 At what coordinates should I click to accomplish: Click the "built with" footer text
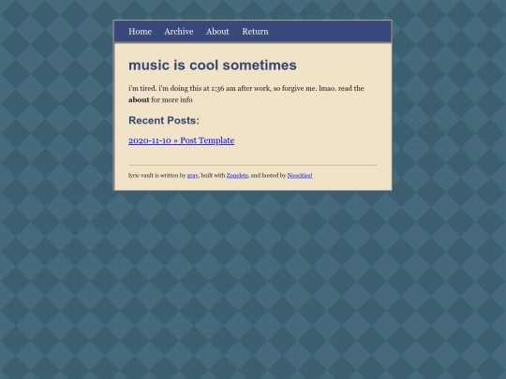point(213,175)
